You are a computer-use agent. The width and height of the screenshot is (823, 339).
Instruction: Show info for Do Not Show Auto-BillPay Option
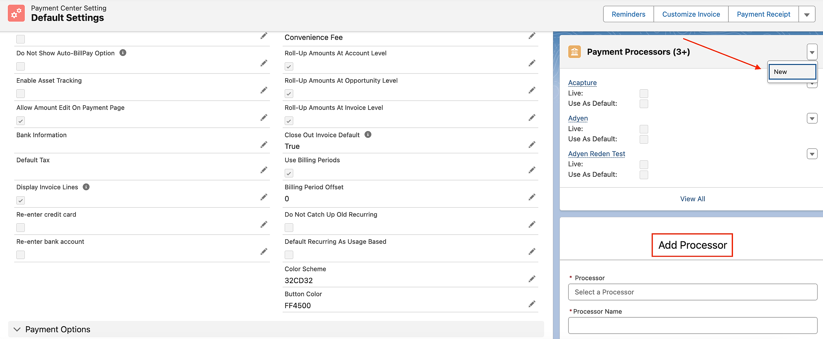(x=123, y=53)
